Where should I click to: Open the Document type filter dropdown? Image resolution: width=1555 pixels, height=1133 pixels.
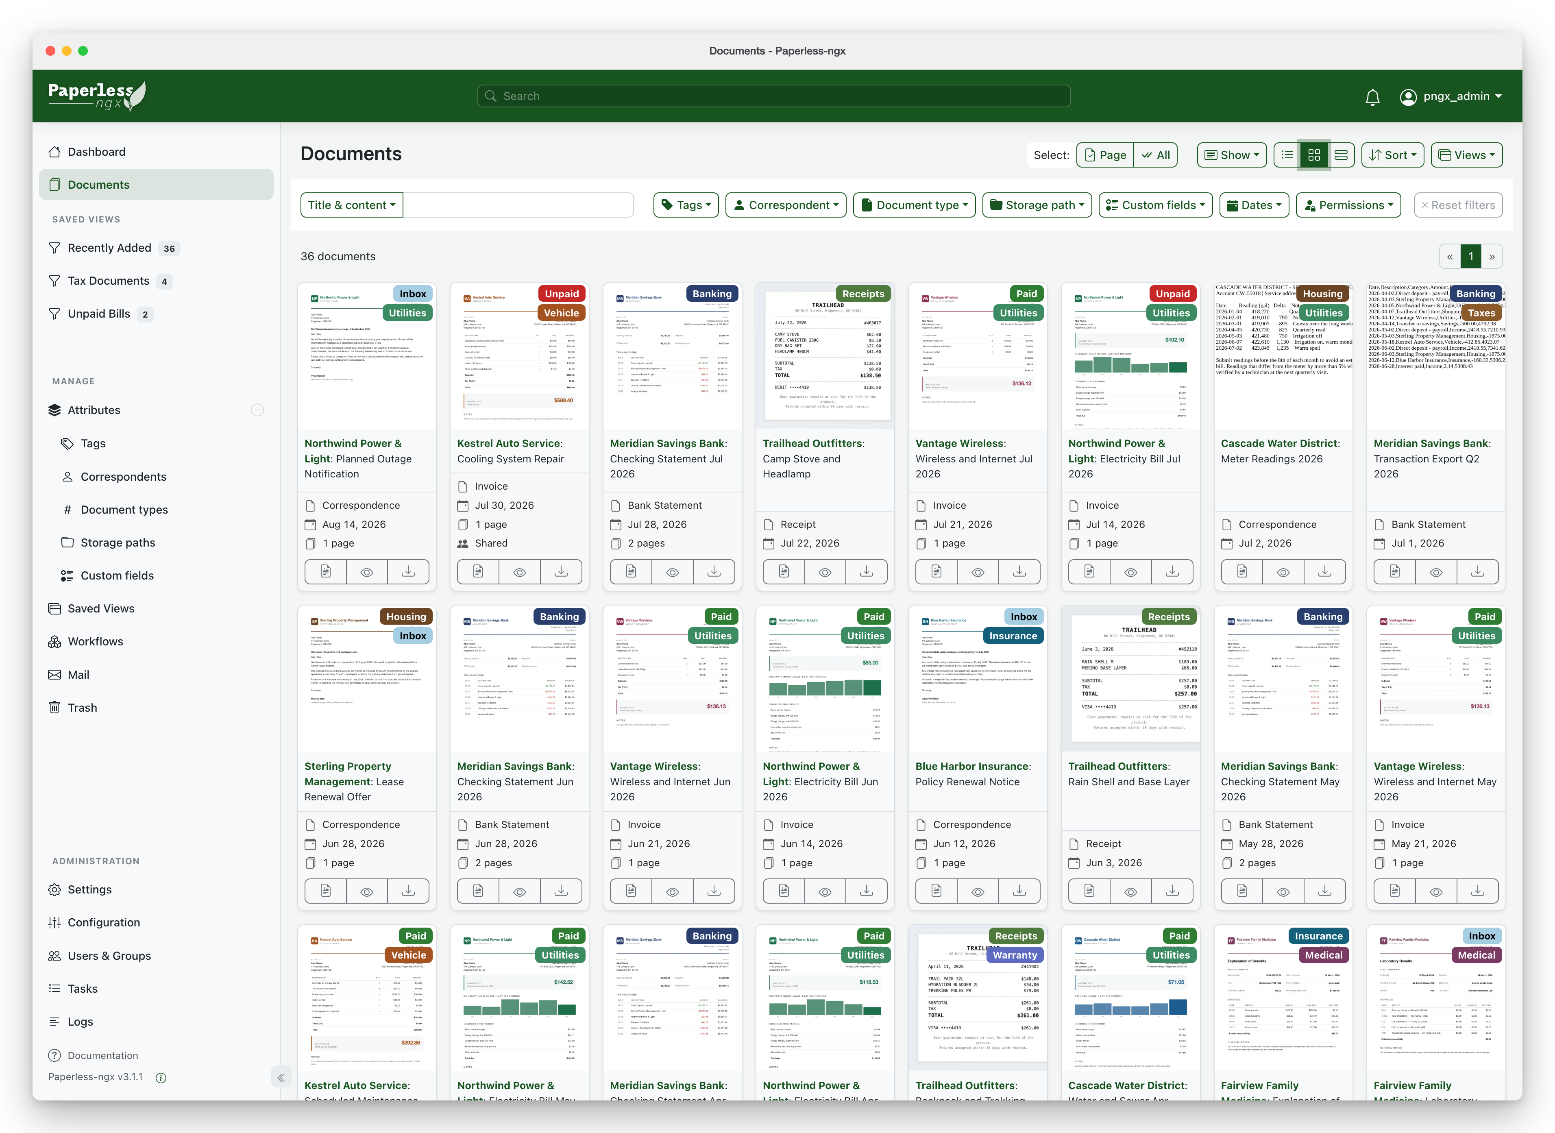pyautogui.click(x=914, y=205)
